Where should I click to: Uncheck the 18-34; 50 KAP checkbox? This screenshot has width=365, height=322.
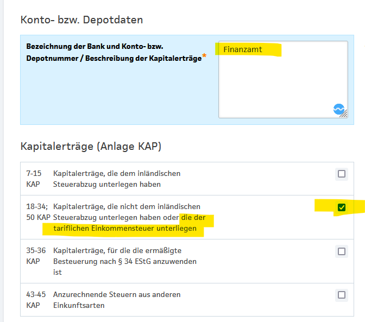tap(342, 207)
